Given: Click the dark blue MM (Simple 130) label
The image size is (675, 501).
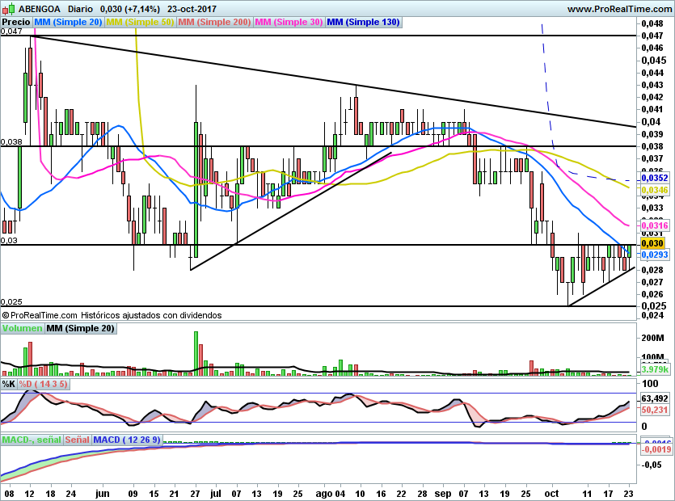Looking at the screenshot, I should click(x=363, y=23).
